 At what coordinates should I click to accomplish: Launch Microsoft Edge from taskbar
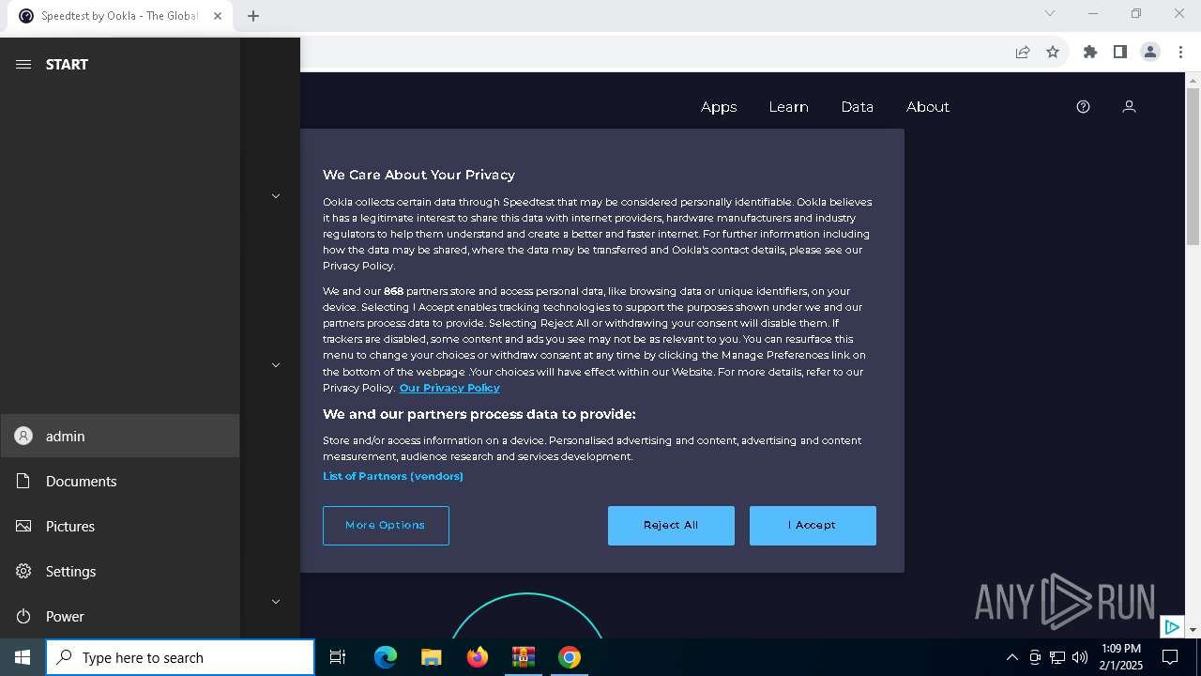pyautogui.click(x=386, y=657)
